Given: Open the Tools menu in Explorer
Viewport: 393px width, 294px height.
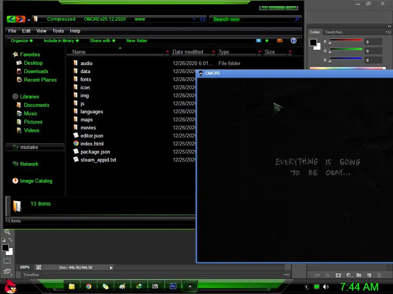Looking at the screenshot, I should tap(58, 31).
